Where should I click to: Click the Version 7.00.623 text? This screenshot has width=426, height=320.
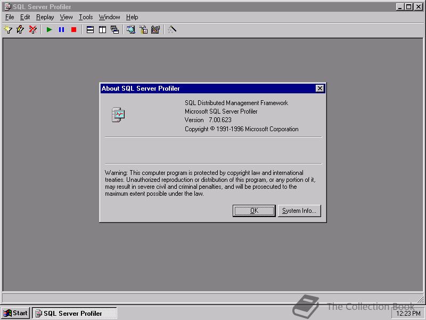pos(208,120)
